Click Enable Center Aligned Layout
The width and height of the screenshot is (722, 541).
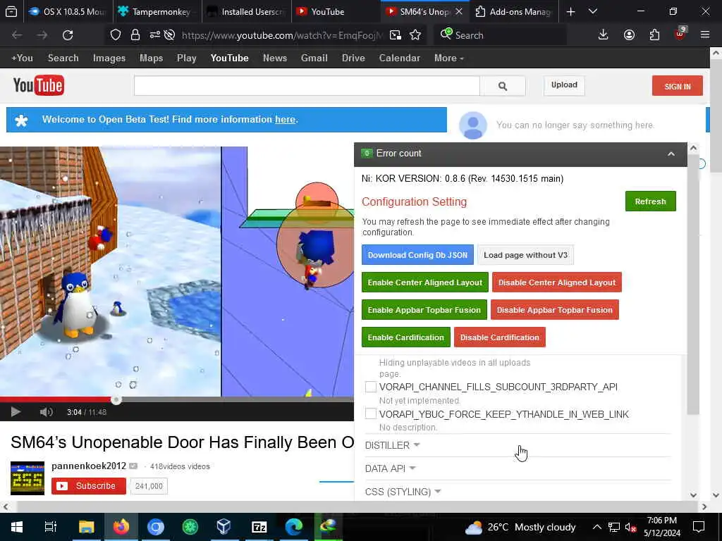pyautogui.click(x=424, y=282)
